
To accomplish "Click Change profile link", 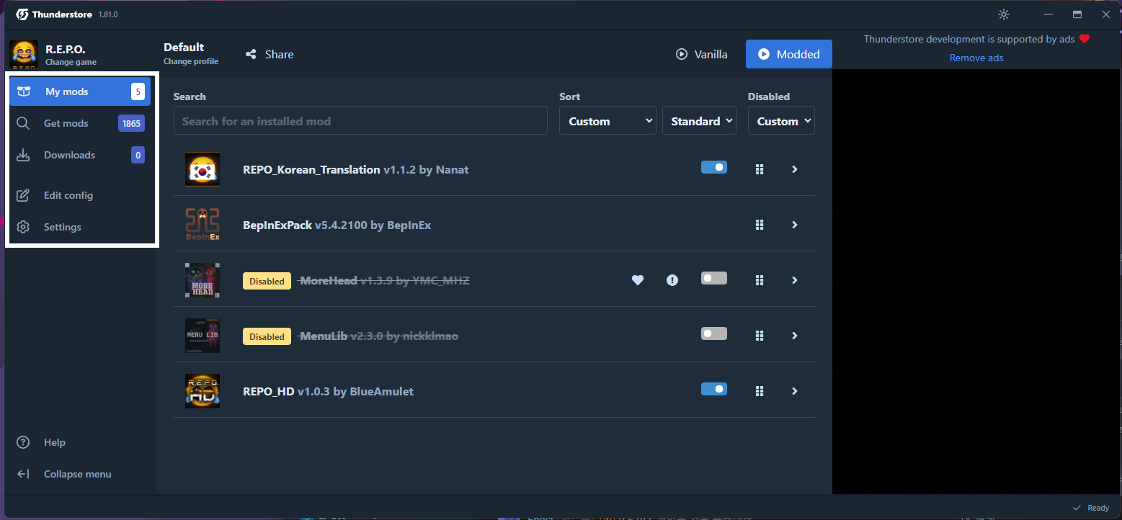I will point(191,61).
